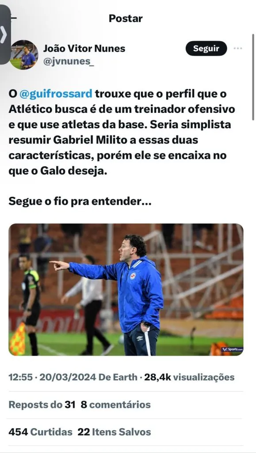Tap the 'Segue o fio pra entender...' line
Image resolution: width=256 pixels, height=453 pixels.
(80, 201)
